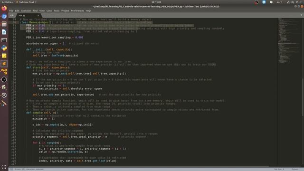Image resolution: width=304 pixels, height=171 pixels.
Task: Open the 'en' keyboard language dropdown
Action: tap(279, 2)
